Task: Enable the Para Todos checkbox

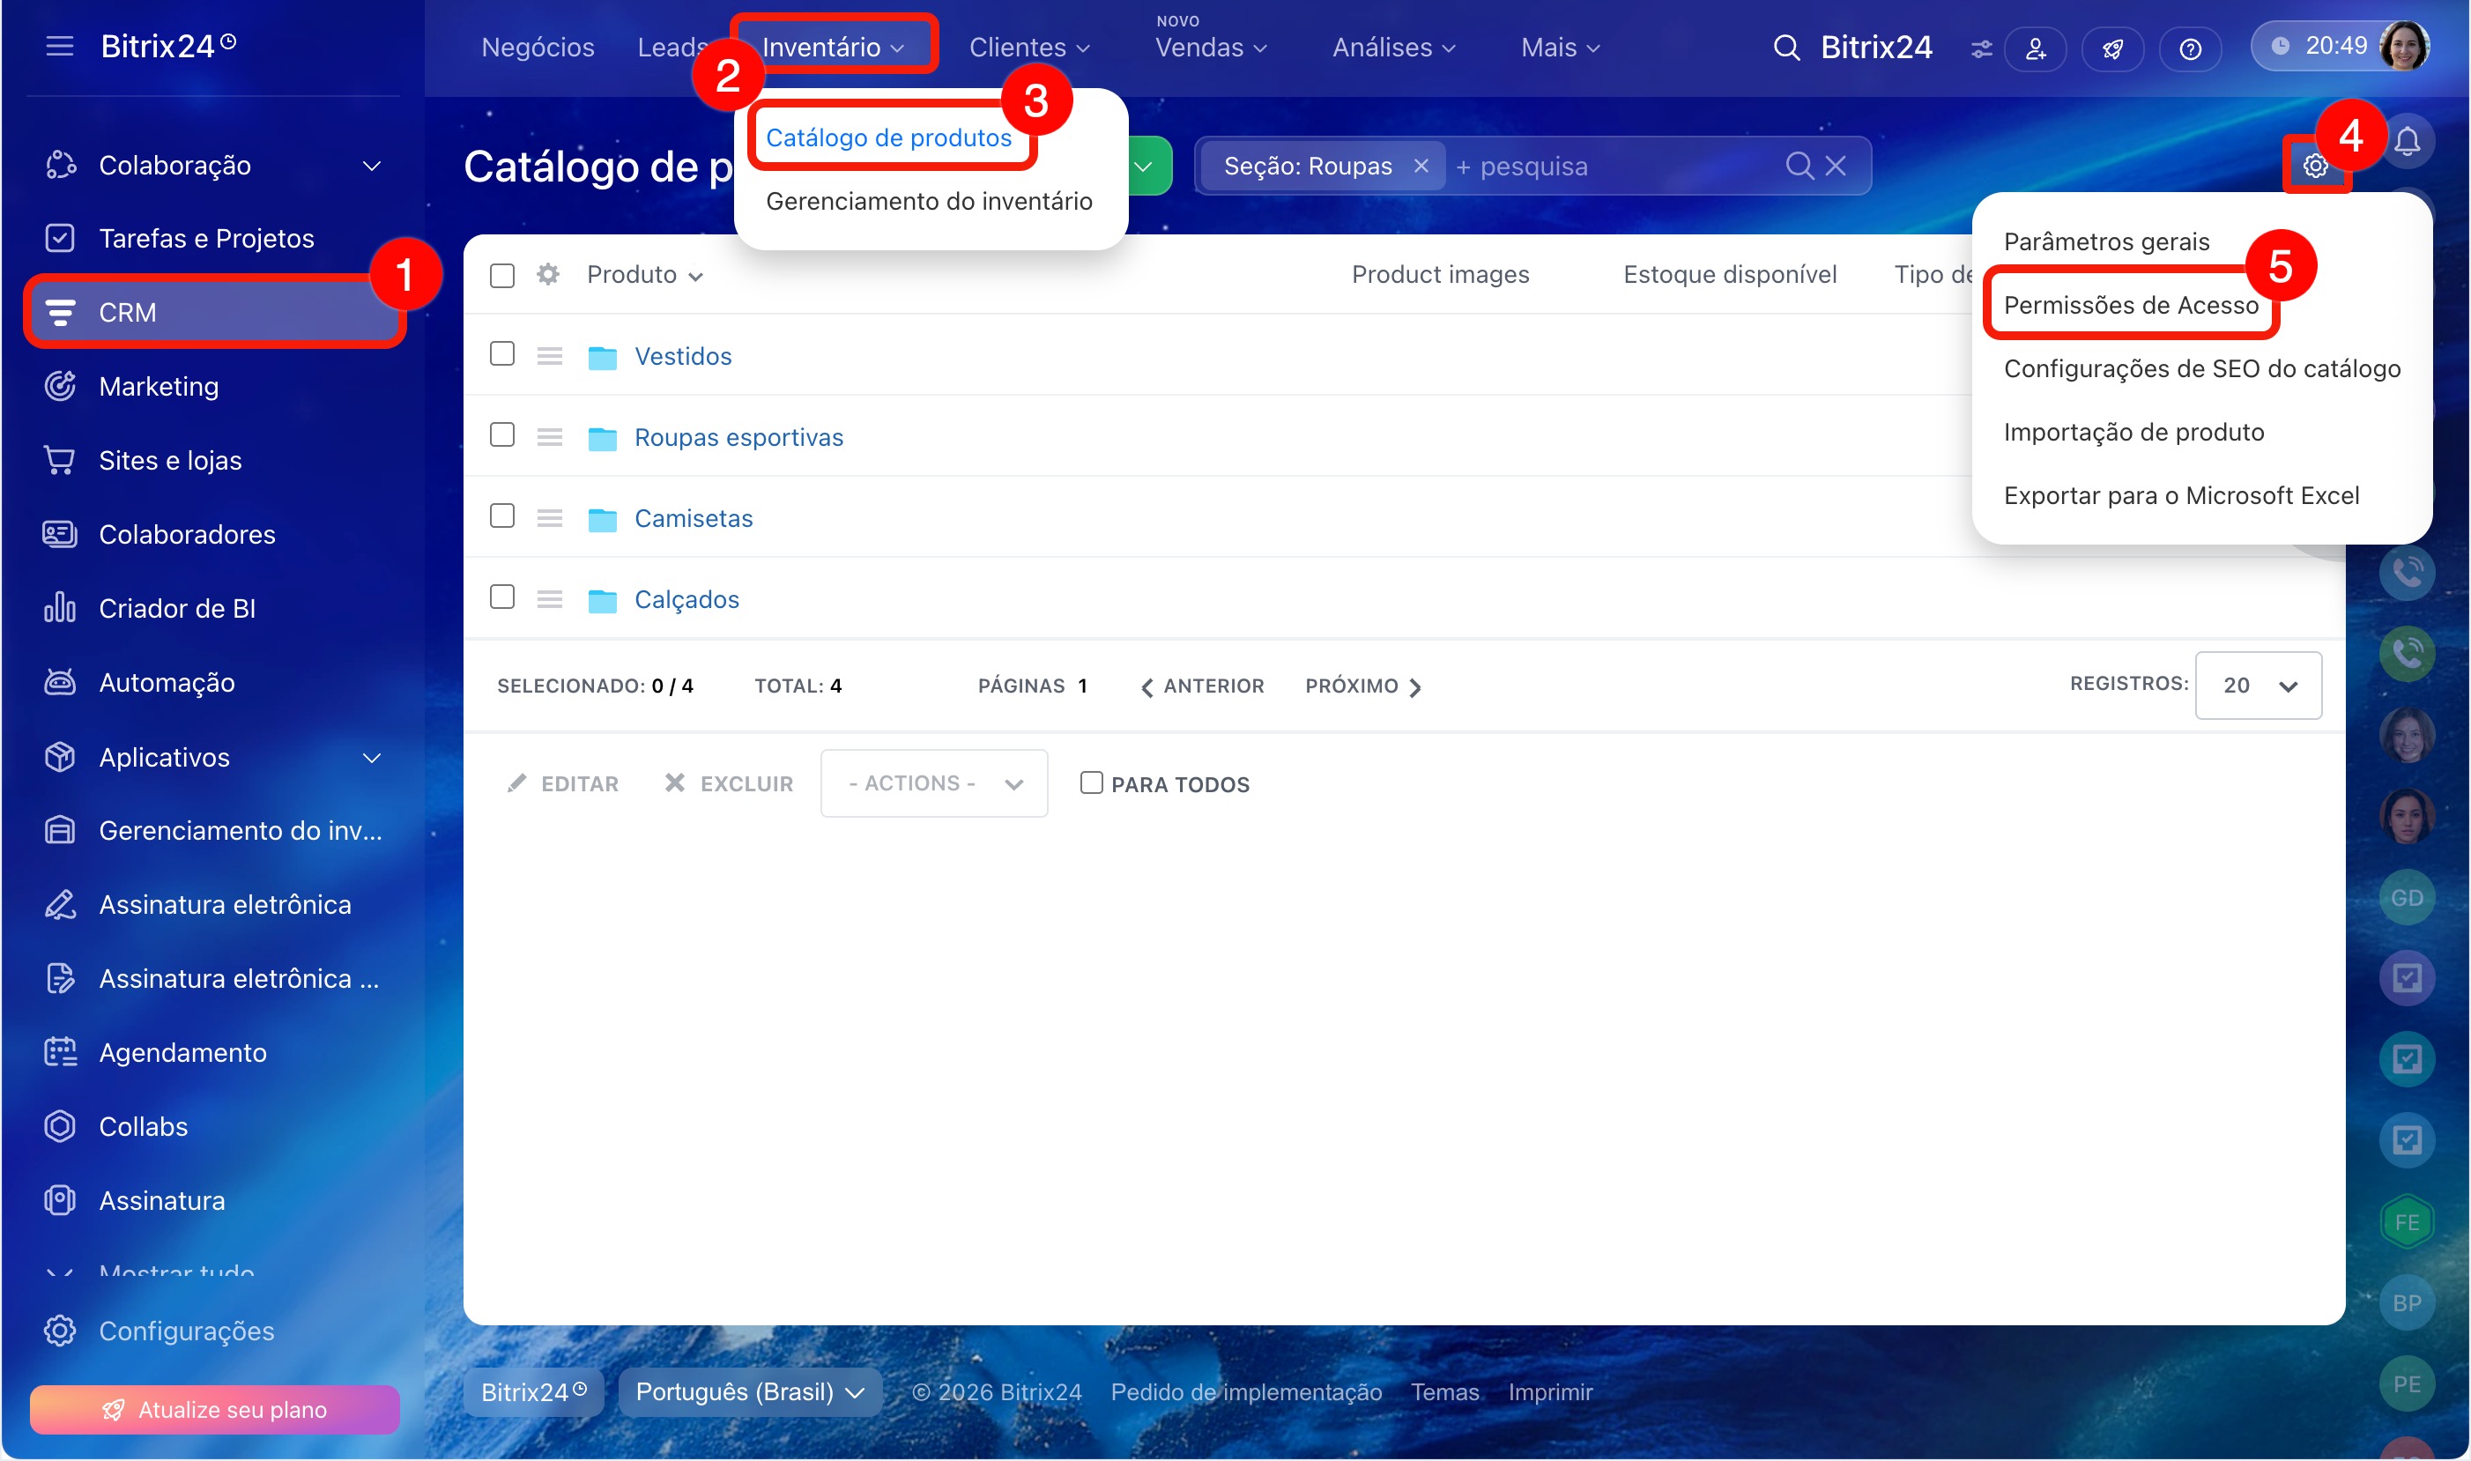Action: click(1091, 782)
